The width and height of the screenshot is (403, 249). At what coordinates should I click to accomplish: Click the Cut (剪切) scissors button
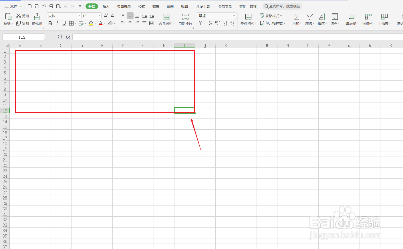click(x=23, y=16)
